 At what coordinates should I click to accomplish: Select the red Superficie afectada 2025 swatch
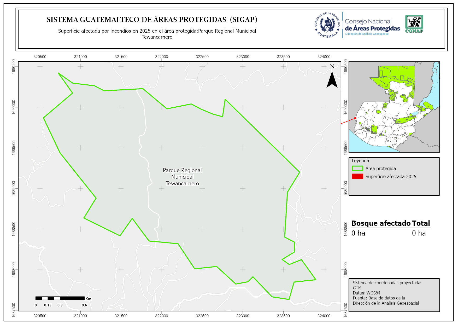357,177
